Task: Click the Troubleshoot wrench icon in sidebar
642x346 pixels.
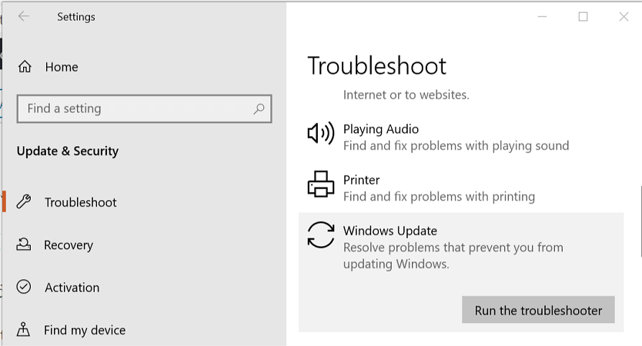Action: click(x=24, y=202)
